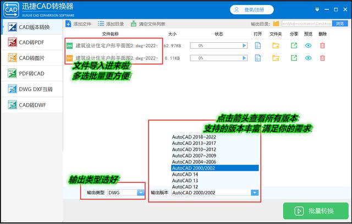This screenshot has width=352, height=224.
Task: Click the first file's 0% progress bar
Action: click(216, 46)
